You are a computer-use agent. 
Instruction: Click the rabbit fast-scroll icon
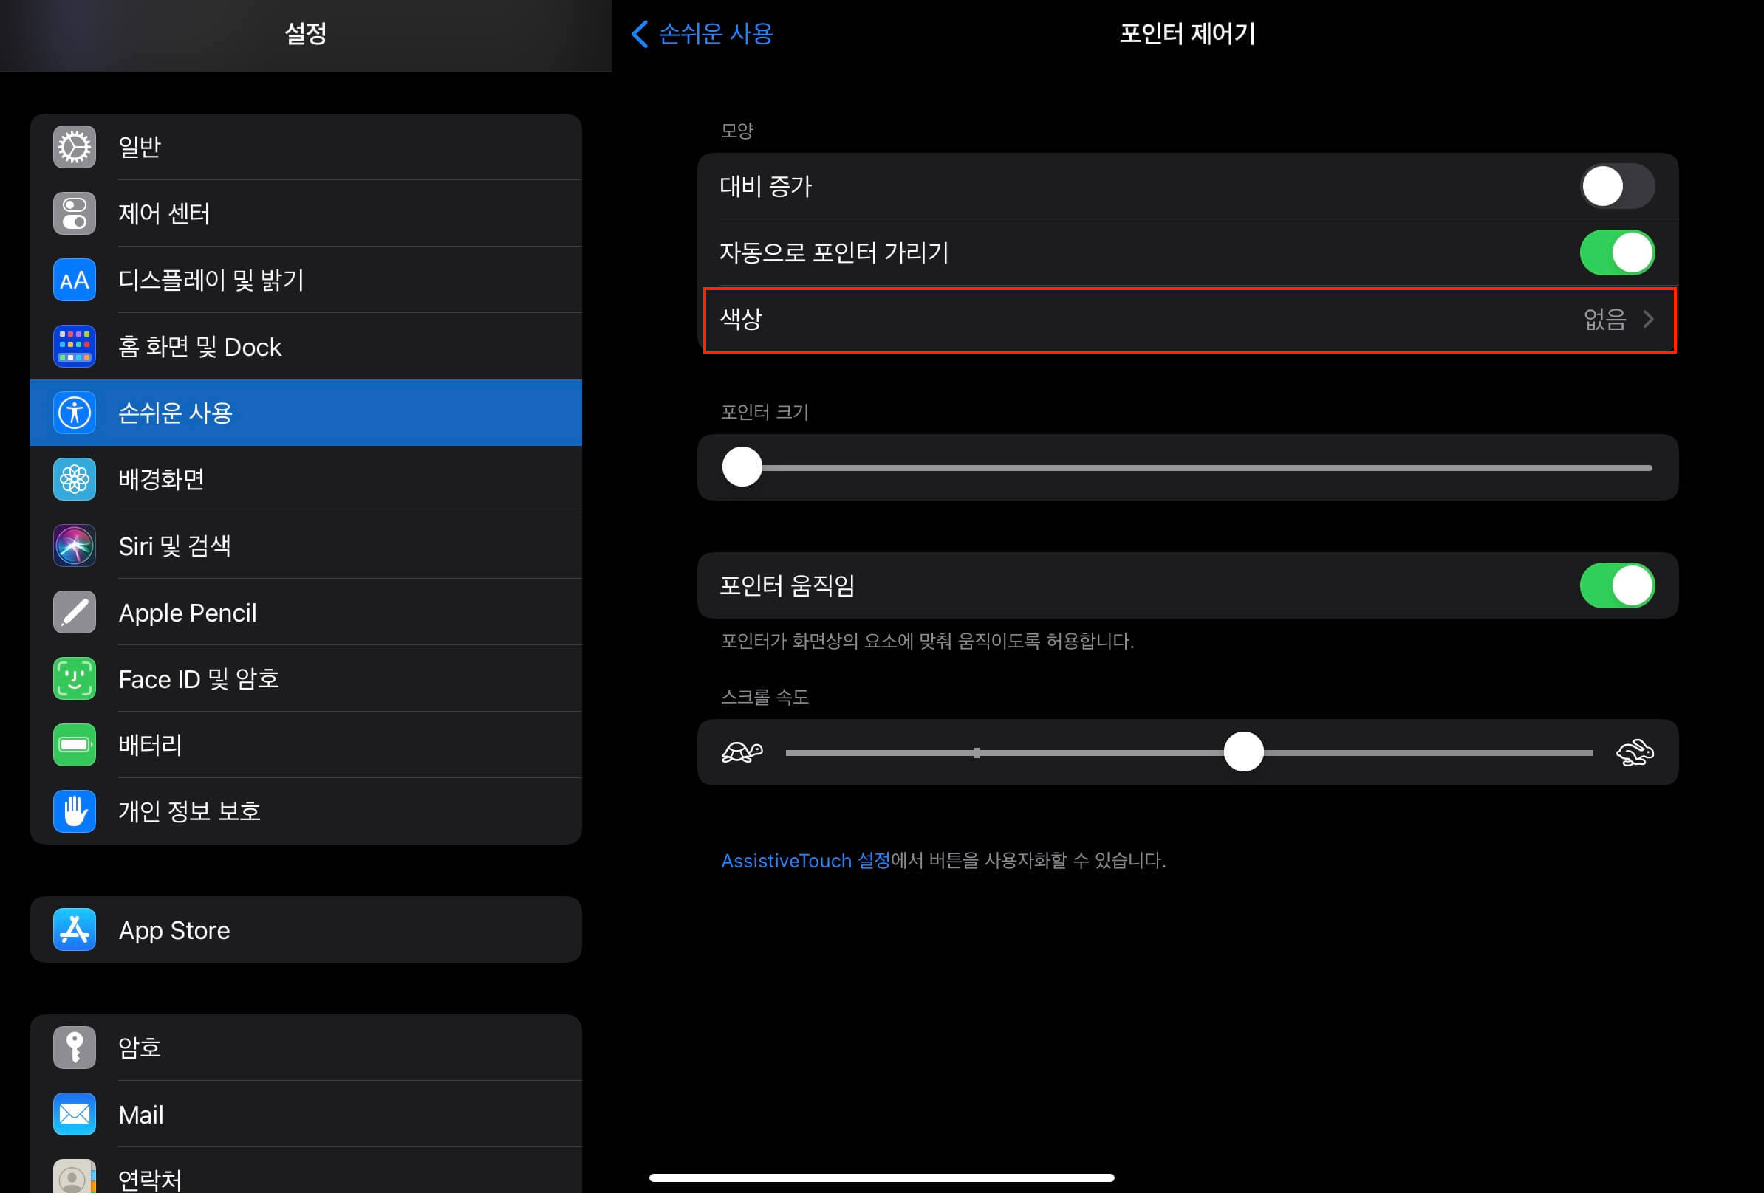1634,752
